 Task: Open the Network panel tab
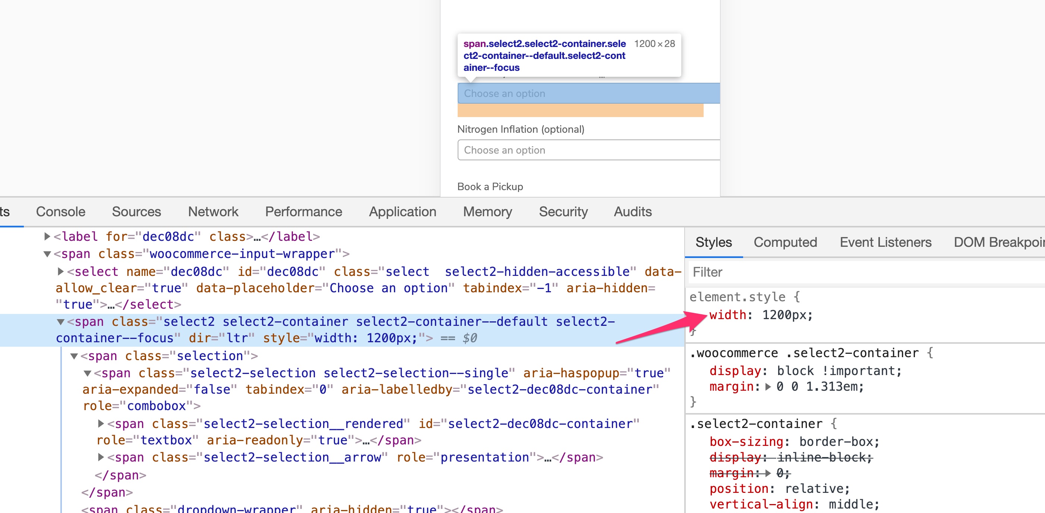[213, 211]
